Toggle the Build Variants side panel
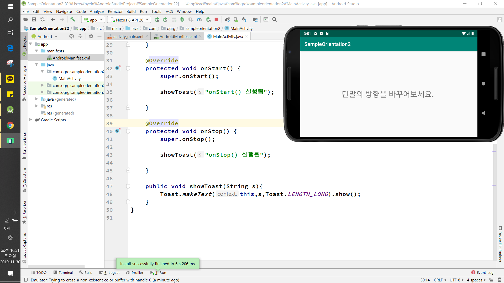Image resolution: width=504 pixels, height=283 pixels. pyautogui.click(x=24, y=145)
